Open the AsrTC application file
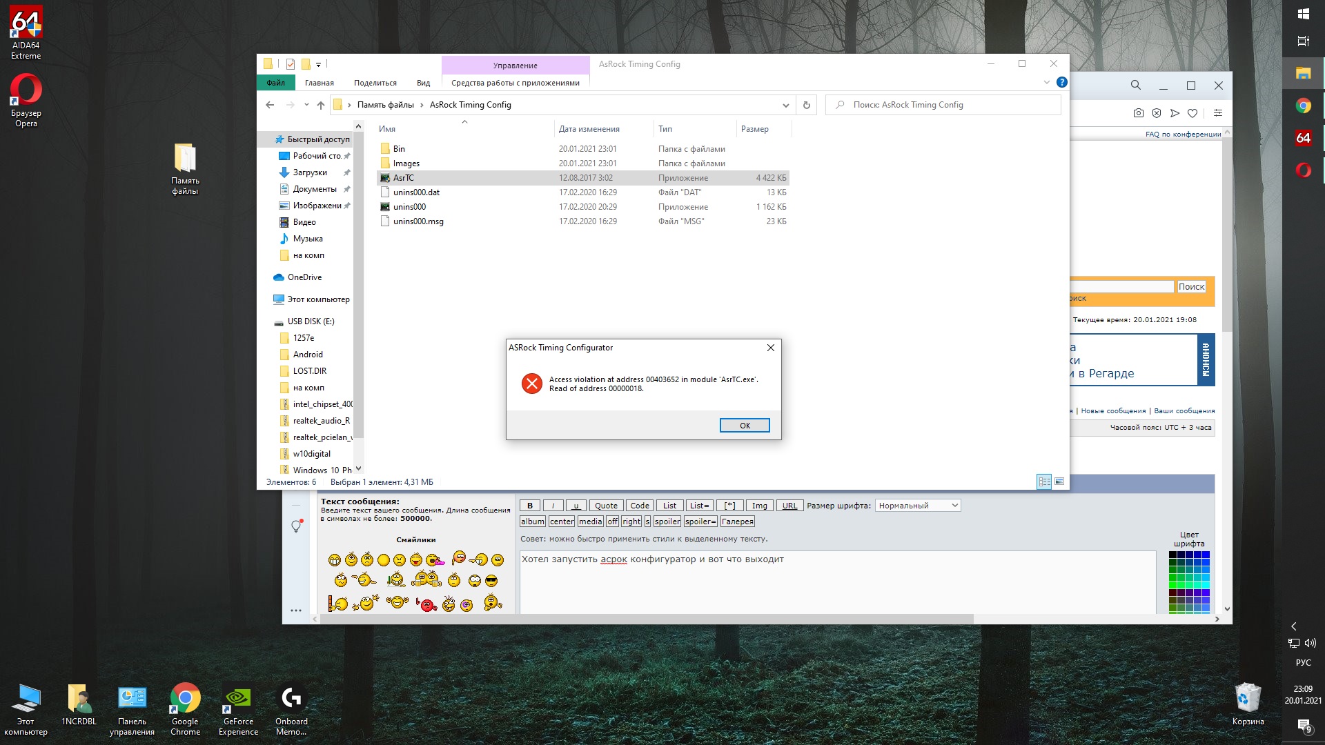 pos(404,178)
